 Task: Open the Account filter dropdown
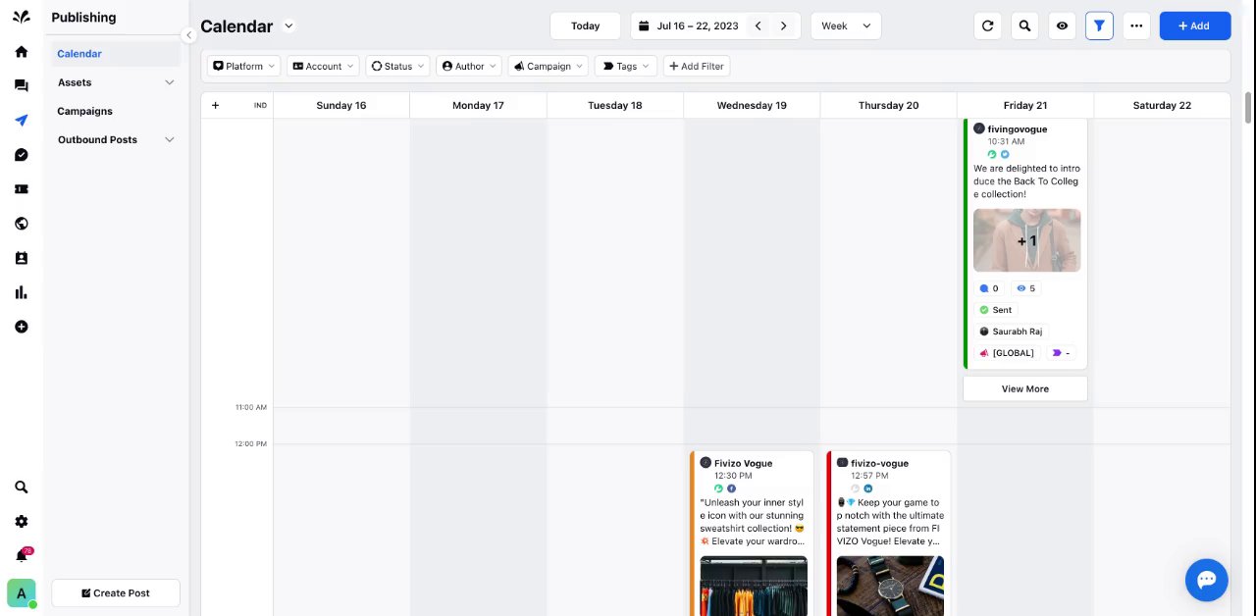pos(323,66)
